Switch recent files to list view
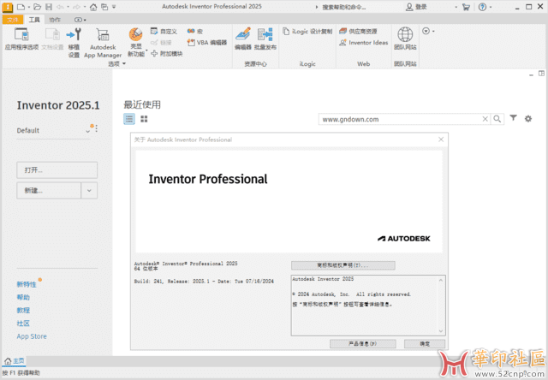This screenshot has width=548, height=380. [129, 119]
